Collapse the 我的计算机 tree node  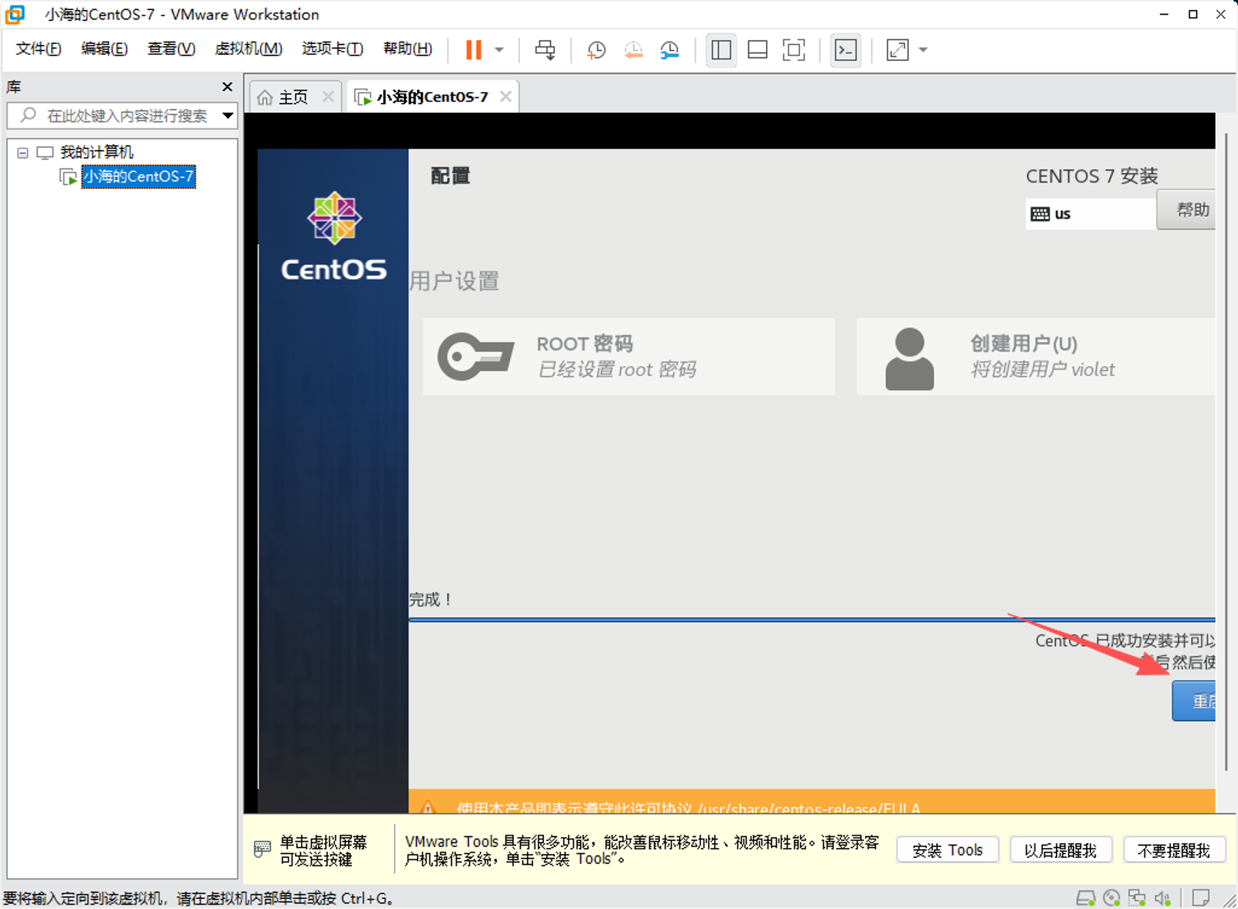[22, 152]
